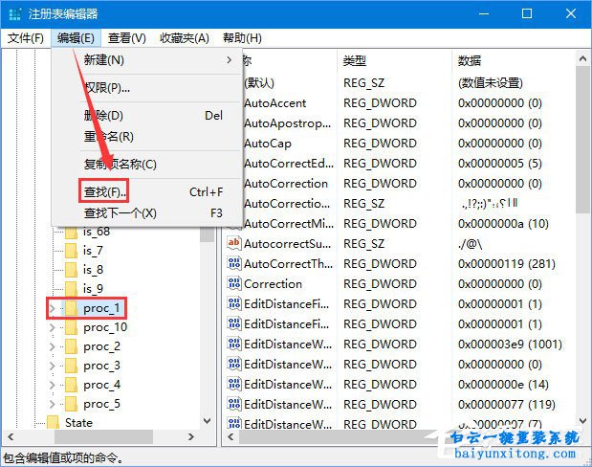Choose 删除(D) from the Edit menu

(147, 115)
